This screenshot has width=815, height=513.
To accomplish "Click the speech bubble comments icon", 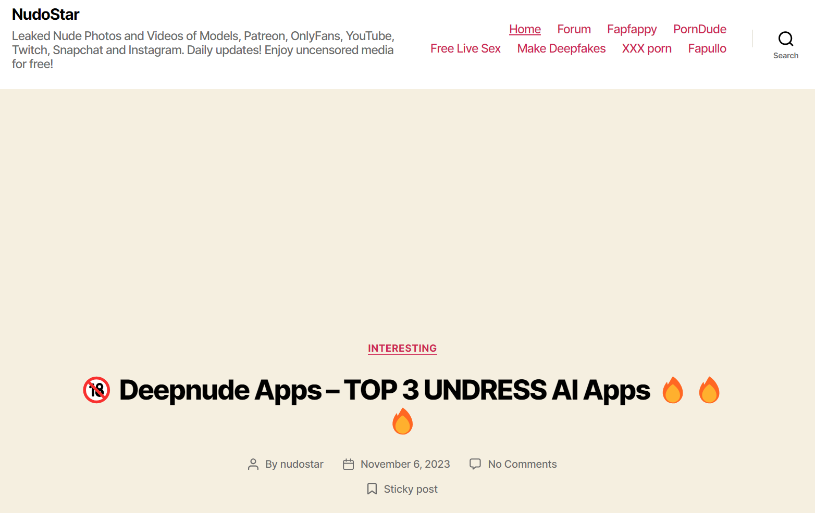I will tap(475, 464).
